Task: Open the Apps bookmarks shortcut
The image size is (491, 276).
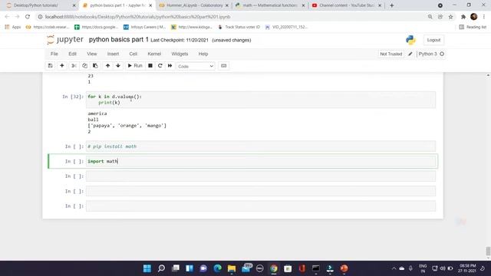Action: pos(13,27)
